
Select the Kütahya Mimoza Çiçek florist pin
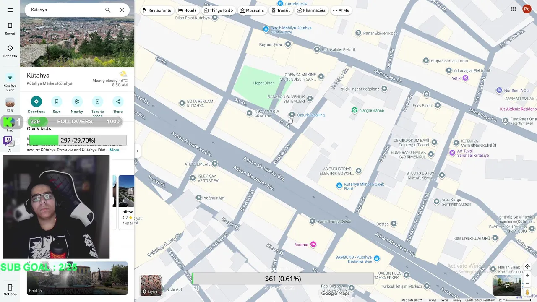click(x=339, y=185)
